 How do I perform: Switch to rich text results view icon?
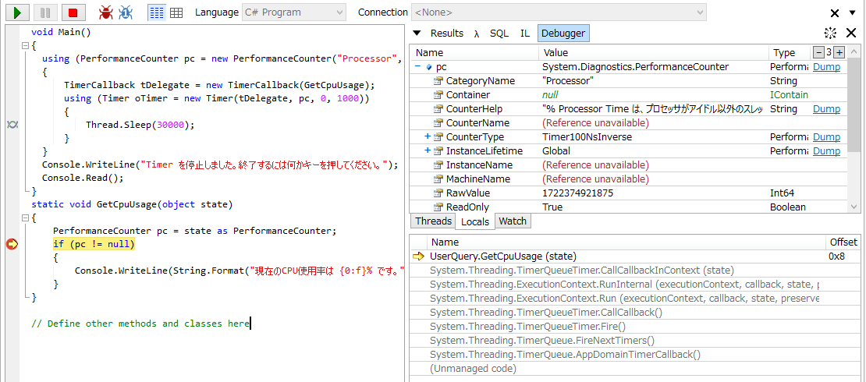156,12
